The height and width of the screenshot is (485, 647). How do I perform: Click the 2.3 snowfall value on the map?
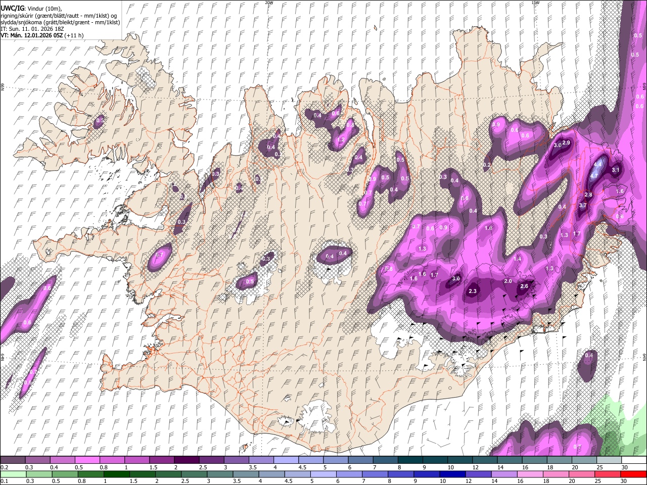[x=473, y=292]
